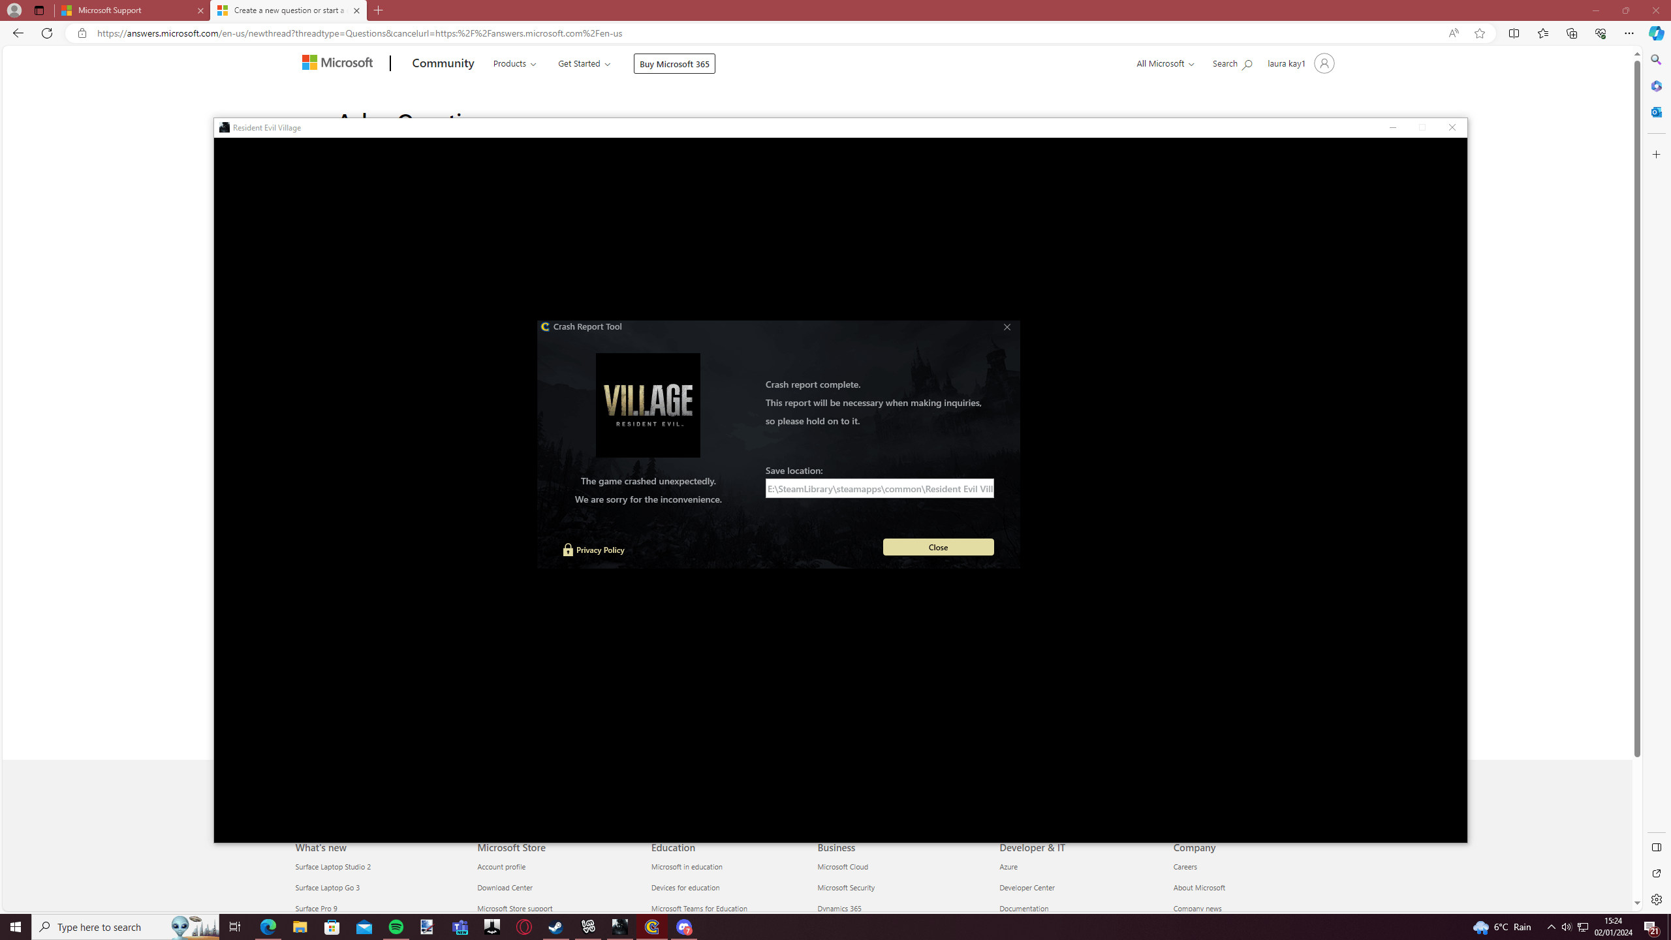
Task: Click the user account icon for laura kay1
Action: click(1323, 63)
